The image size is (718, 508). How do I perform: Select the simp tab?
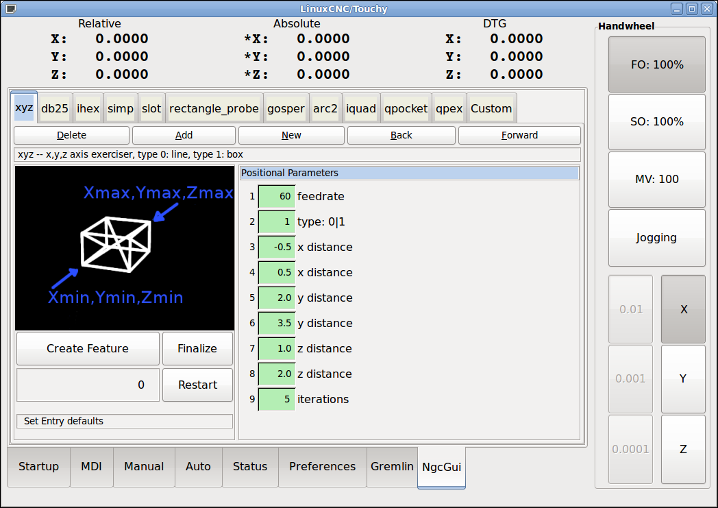click(x=121, y=108)
